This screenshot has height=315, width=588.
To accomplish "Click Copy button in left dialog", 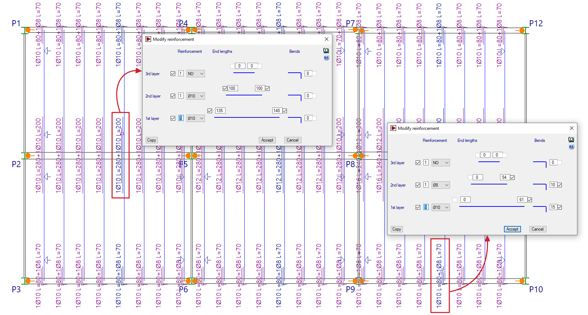I will 151,140.
